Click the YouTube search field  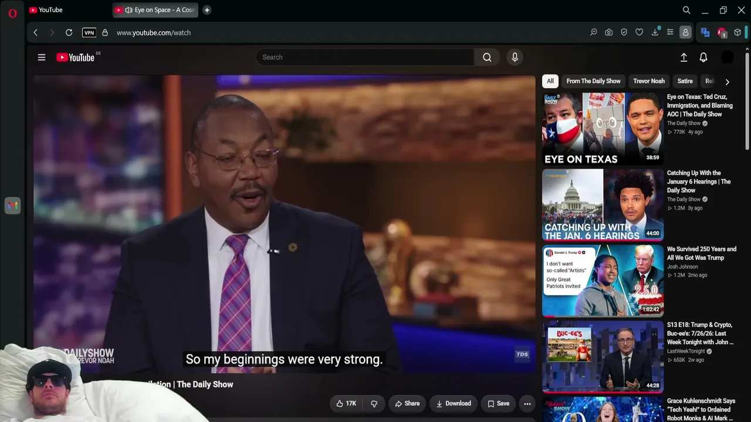tap(365, 57)
